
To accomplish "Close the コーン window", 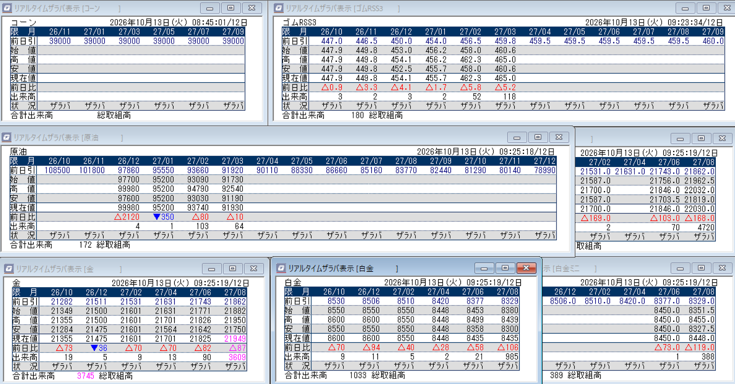I will (252, 8).
